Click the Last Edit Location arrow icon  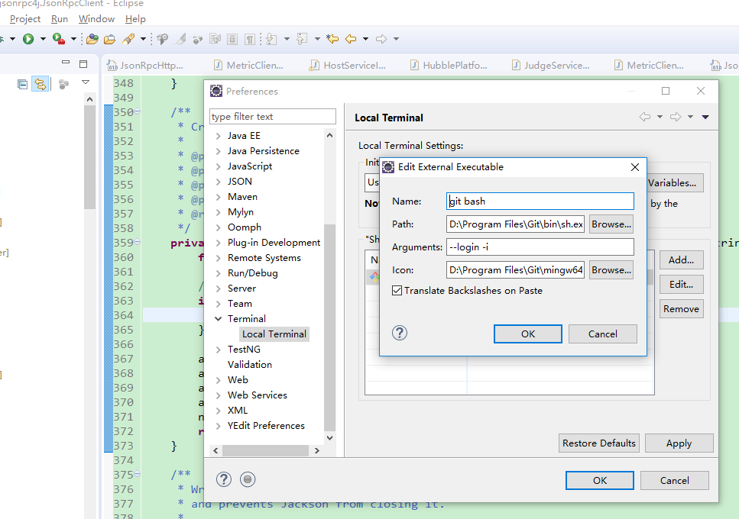[x=332, y=39]
